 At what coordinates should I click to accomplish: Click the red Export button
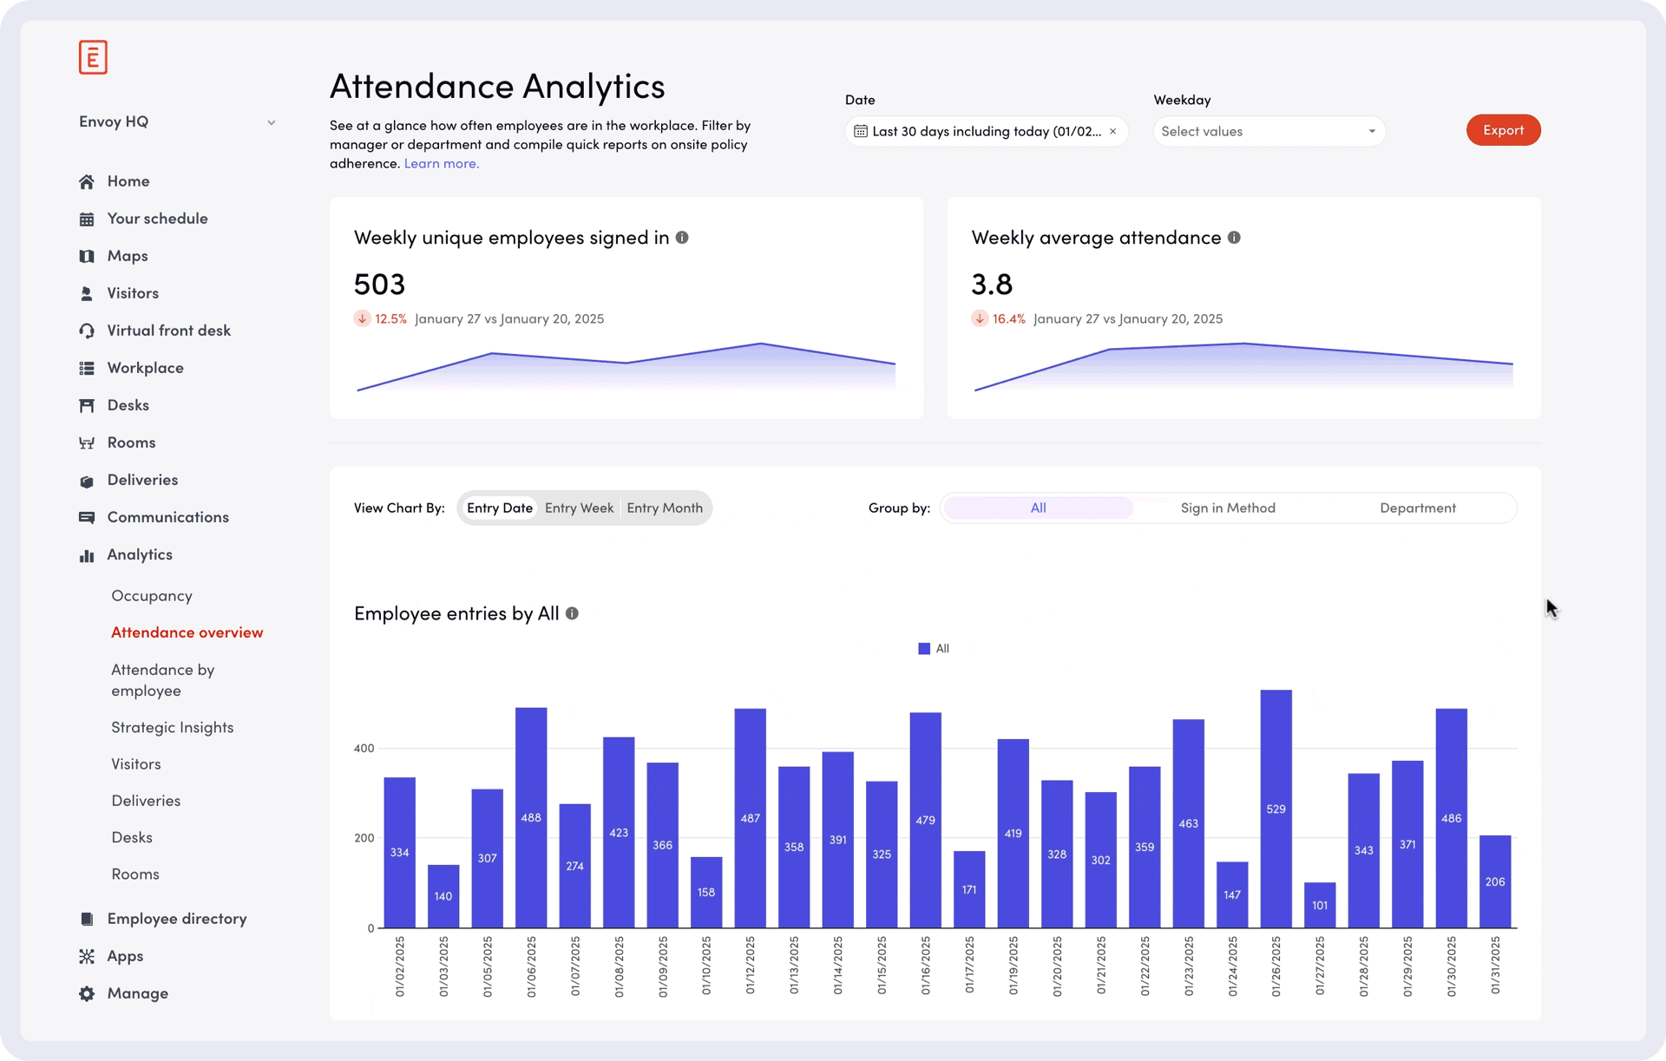point(1503,130)
